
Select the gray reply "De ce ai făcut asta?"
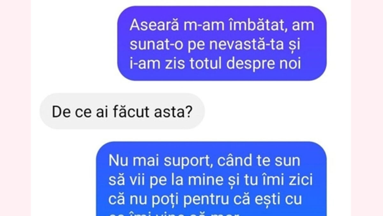coord(122,111)
